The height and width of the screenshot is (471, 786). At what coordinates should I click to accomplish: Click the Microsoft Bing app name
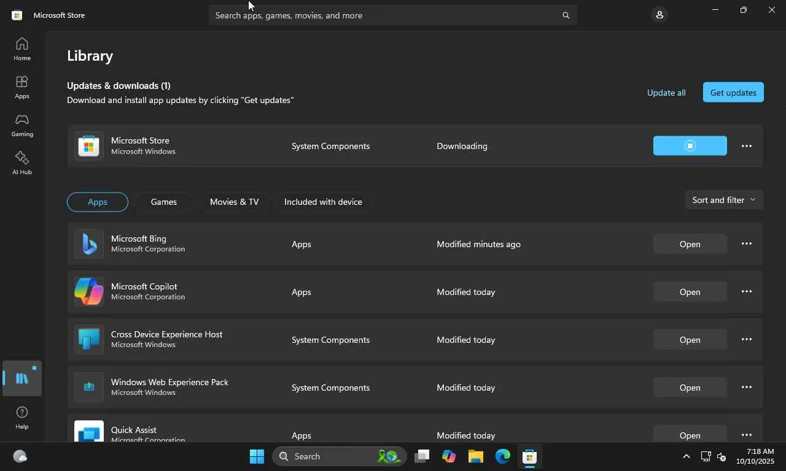click(x=139, y=239)
